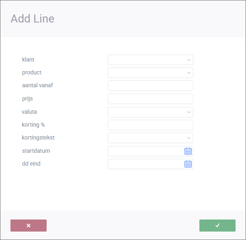Click the aantal vanaf field label

click(x=37, y=85)
